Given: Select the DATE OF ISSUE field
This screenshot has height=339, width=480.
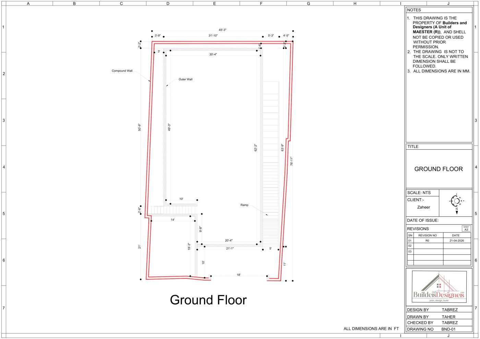Looking at the screenshot, I should pos(439,220).
